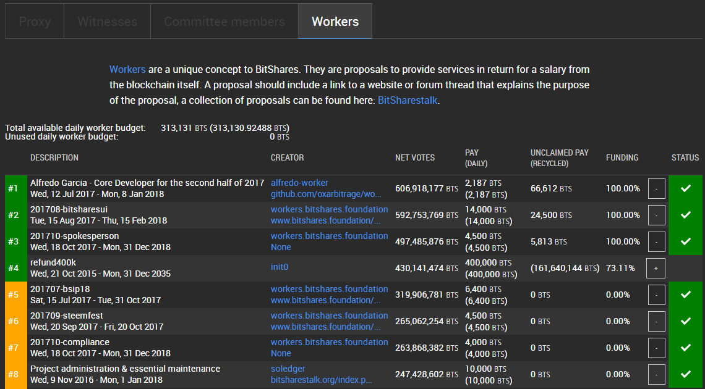This screenshot has height=389, width=705.
Task: Open the alfredo-worker creator link
Action: coord(299,183)
